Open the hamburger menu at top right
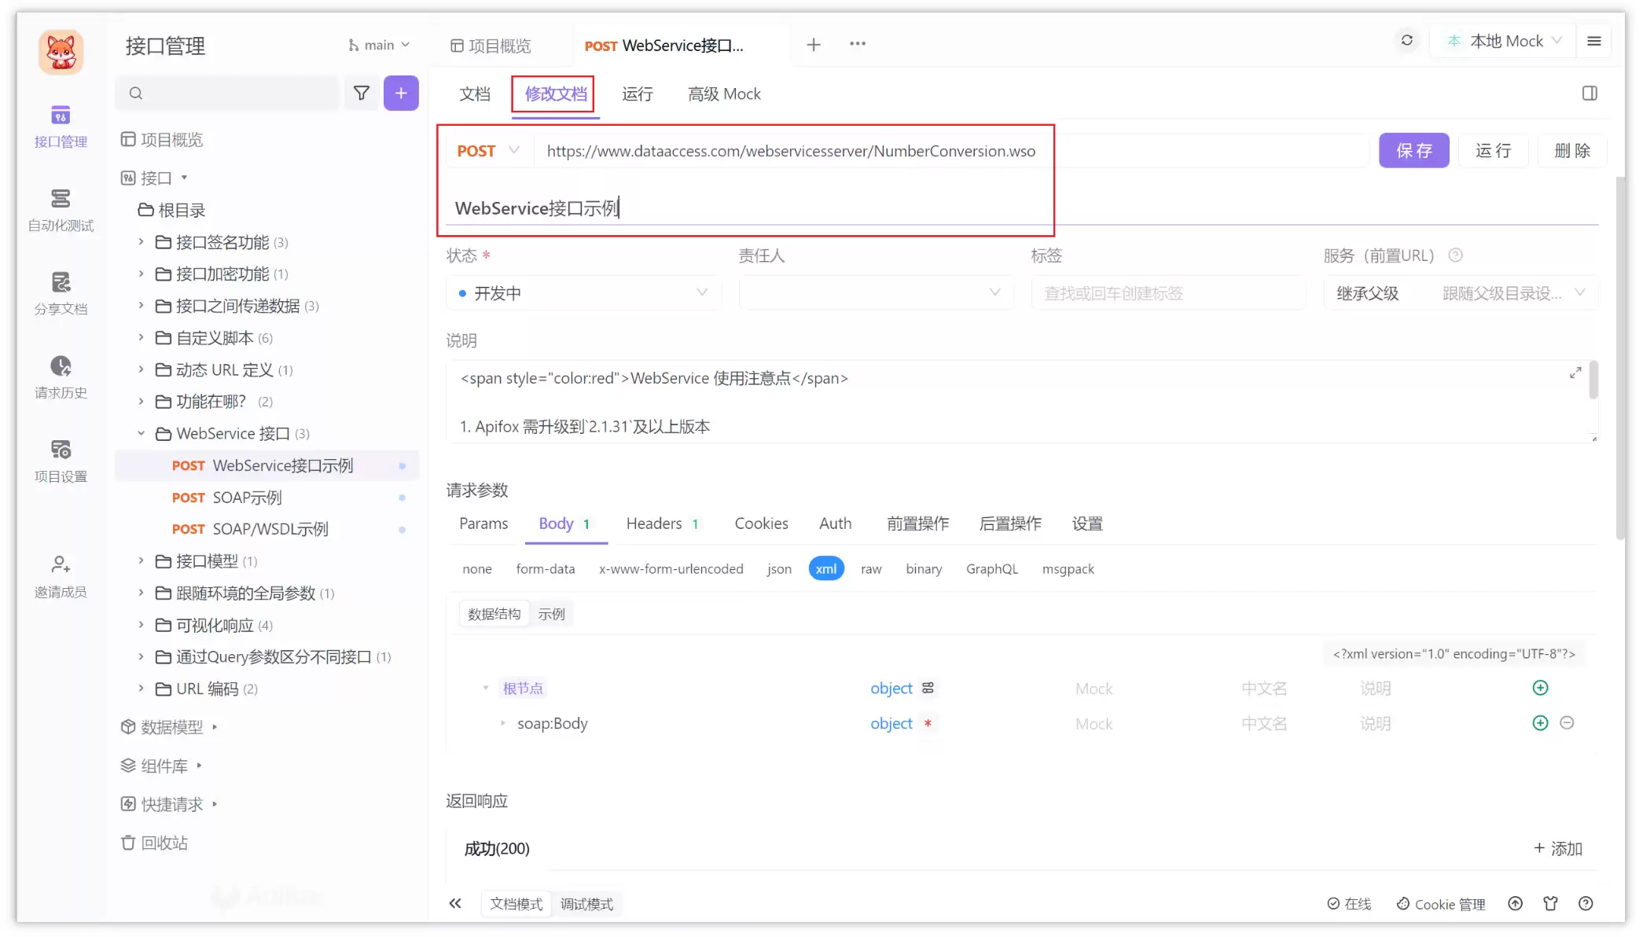 pyautogui.click(x=1594, y=41)
